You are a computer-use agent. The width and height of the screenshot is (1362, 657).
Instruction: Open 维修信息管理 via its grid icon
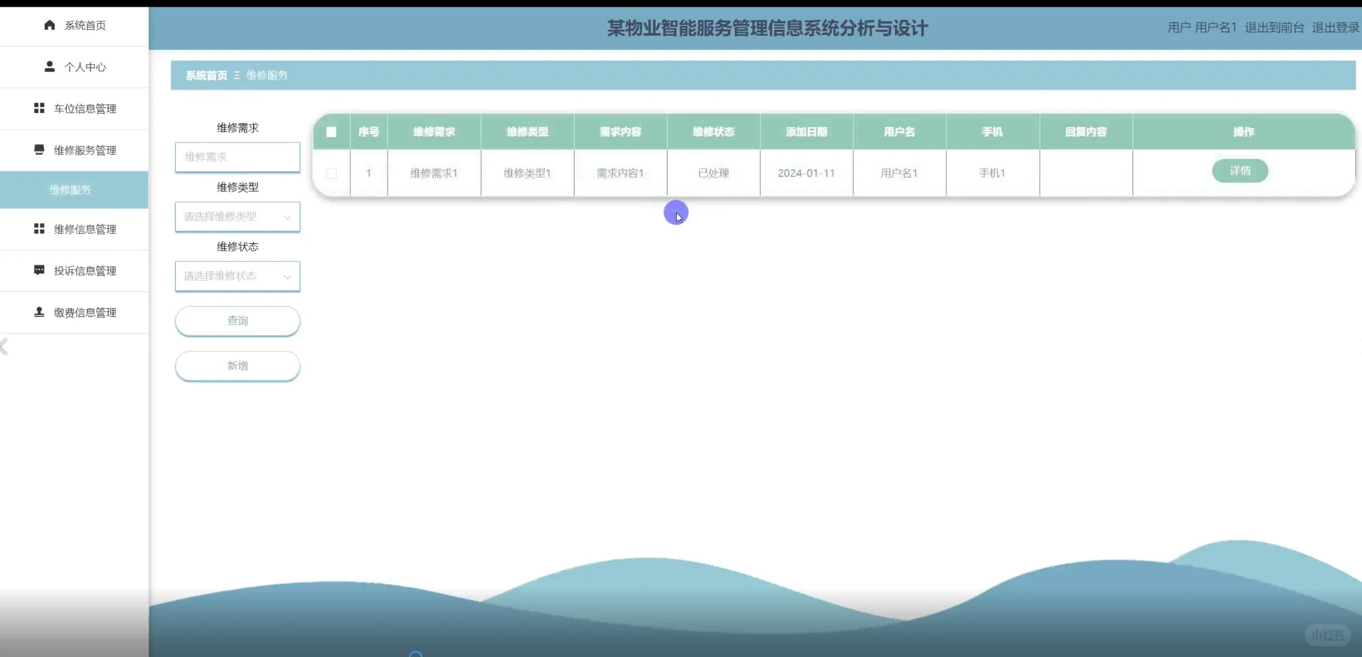(39, 229)
